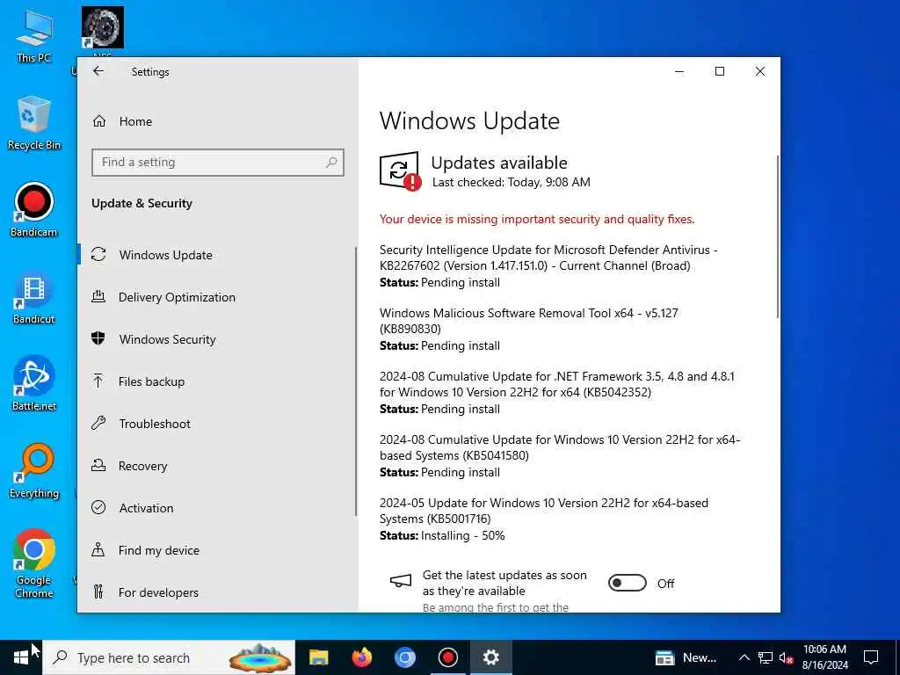Click the Recovery icon in sidebar

click(x=98, y=466)
